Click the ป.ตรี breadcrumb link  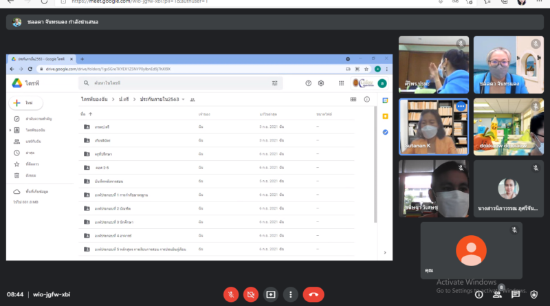click(x=124, y=100)
